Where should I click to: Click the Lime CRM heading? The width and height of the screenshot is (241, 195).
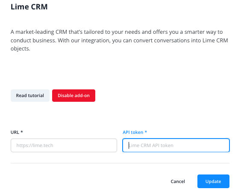click(29, 7)
